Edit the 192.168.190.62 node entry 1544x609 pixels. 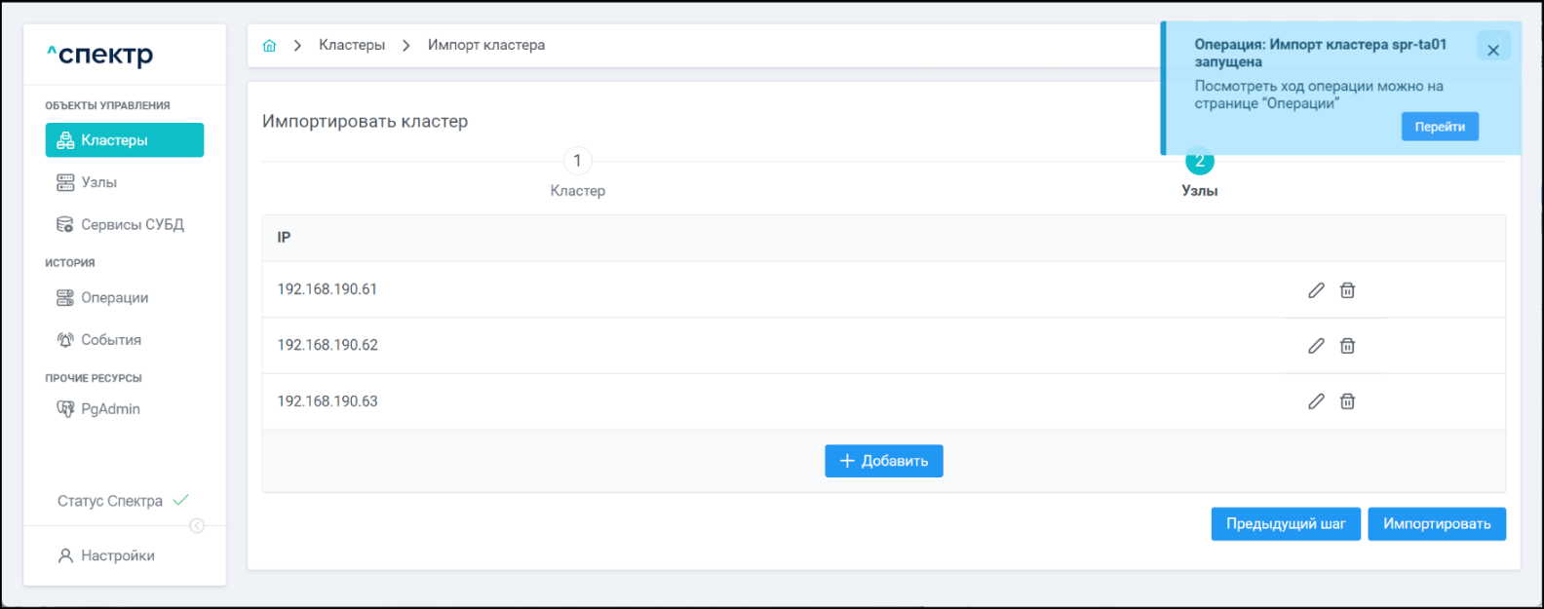pyautogui.click(x=1316, y=346)
